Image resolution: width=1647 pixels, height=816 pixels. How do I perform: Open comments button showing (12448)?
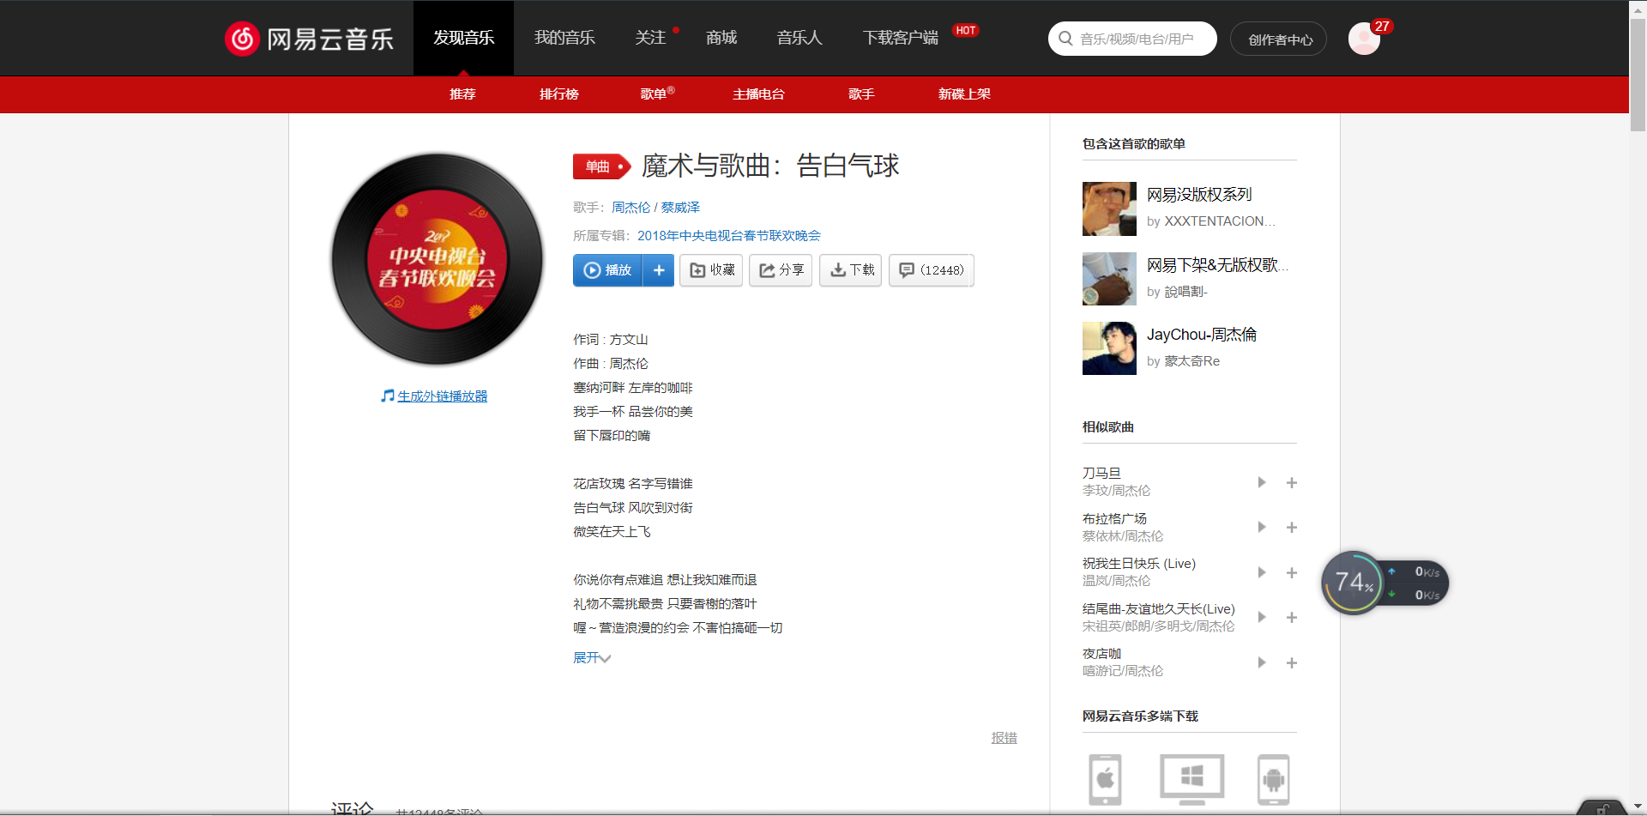tap(932, 270)
